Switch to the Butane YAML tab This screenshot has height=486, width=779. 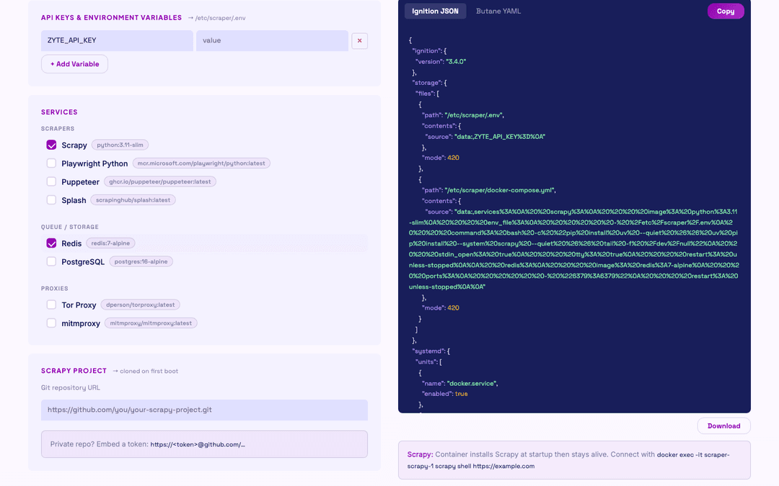tap(498, 11)
